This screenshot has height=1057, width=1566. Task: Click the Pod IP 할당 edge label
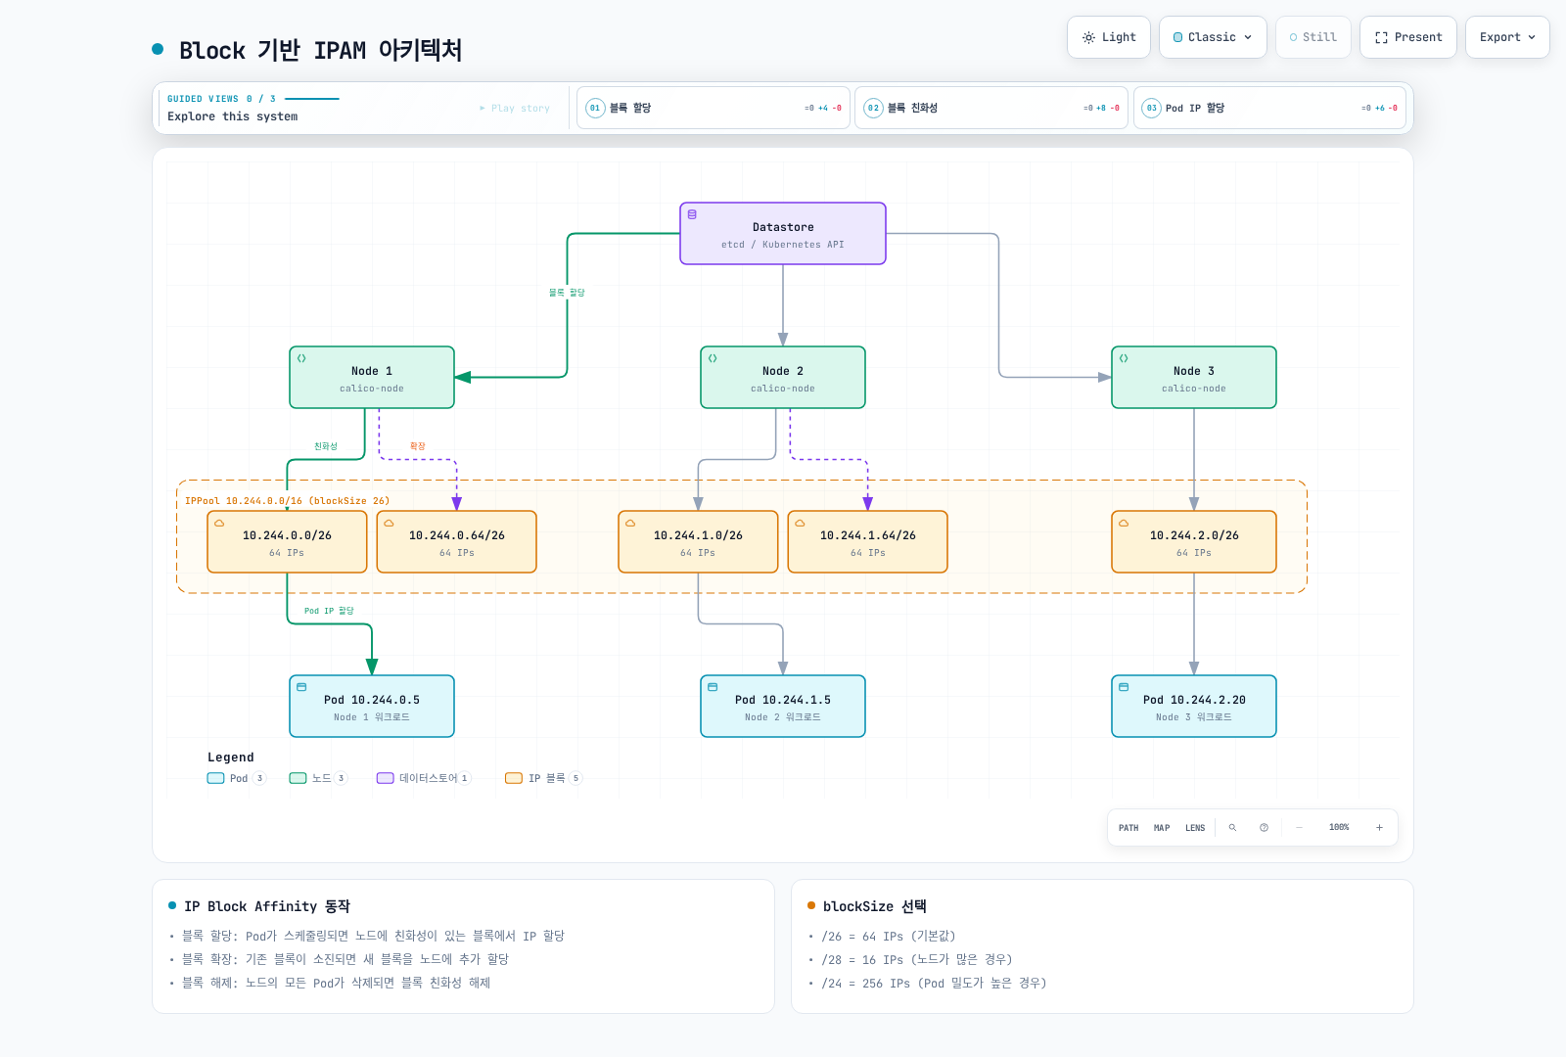pyautogui.click(x=329, y=611)
